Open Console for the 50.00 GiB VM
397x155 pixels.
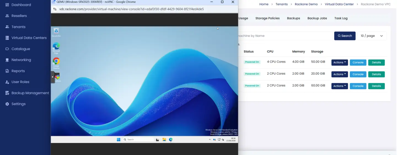[x=358, y=62]
